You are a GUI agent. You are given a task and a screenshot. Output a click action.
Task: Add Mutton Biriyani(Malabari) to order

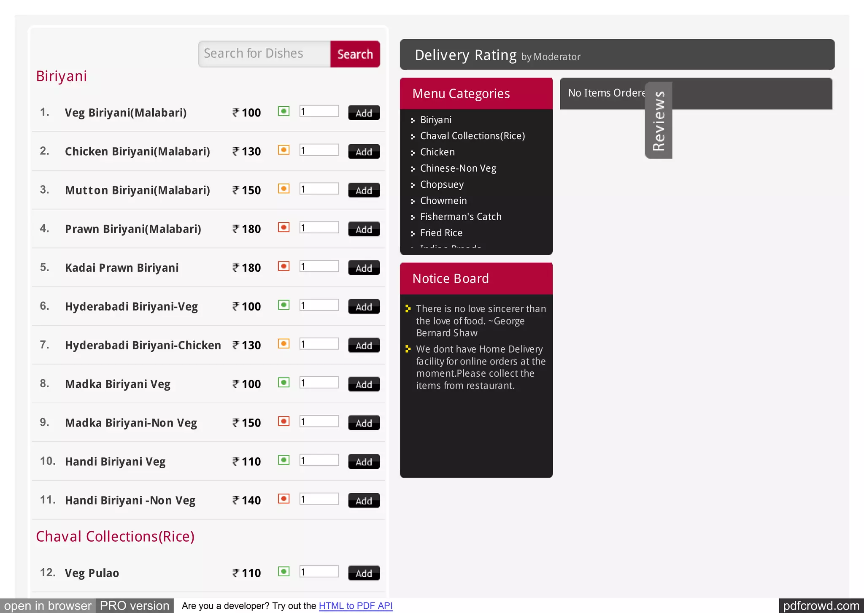(364, 190)
